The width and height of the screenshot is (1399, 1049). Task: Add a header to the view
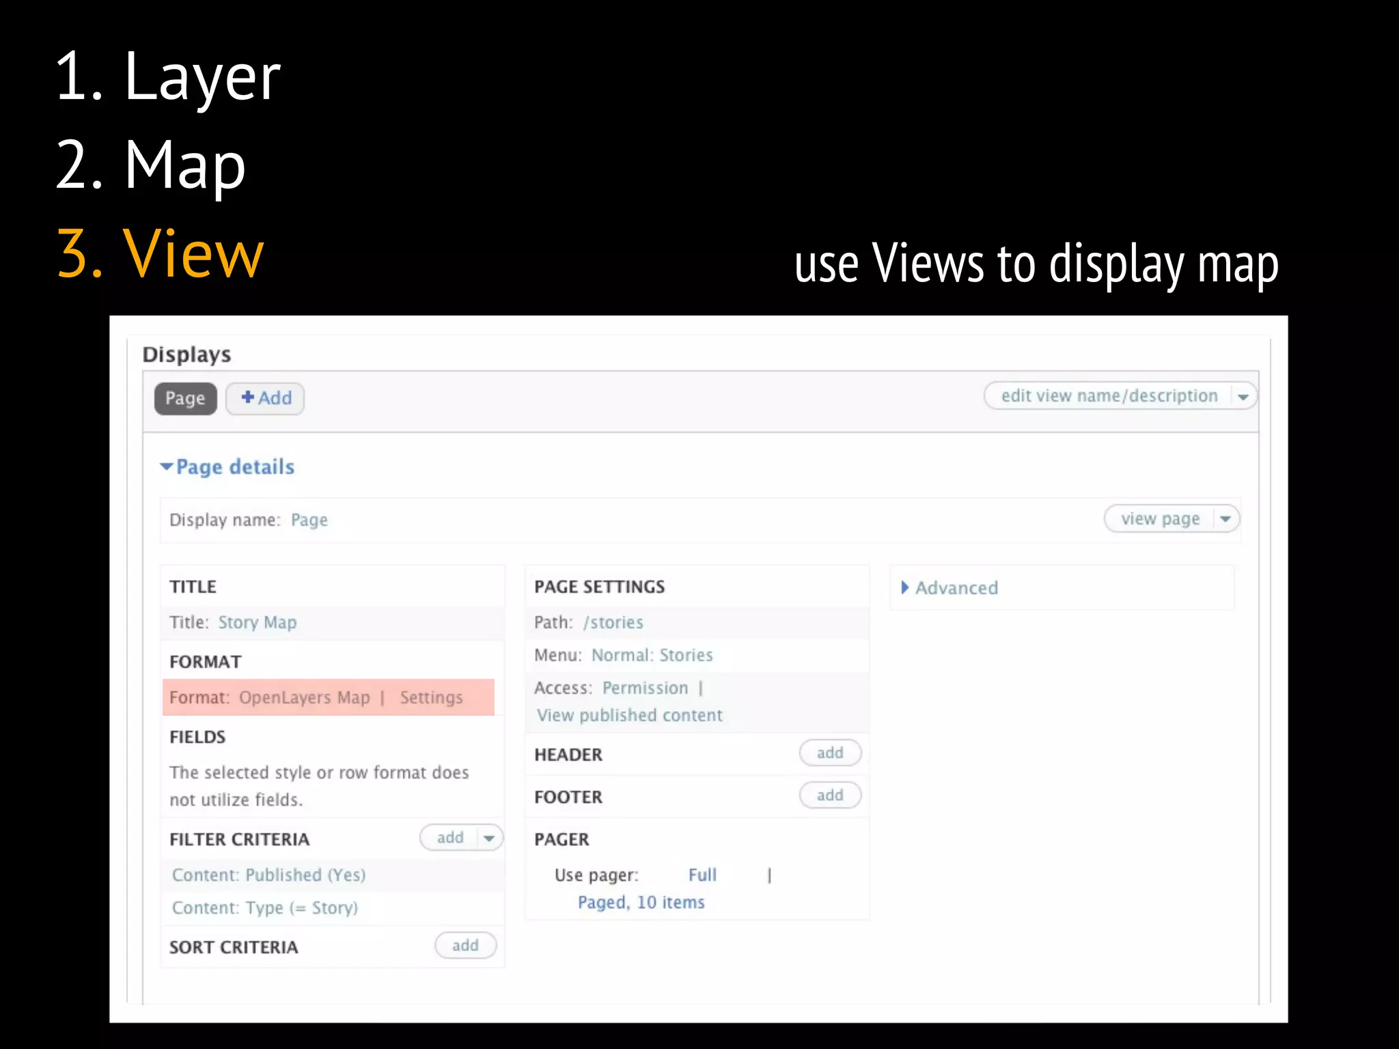pyautogui.click(x=830, y=753)
